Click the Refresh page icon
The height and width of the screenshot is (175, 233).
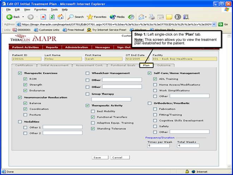(52, 17)
